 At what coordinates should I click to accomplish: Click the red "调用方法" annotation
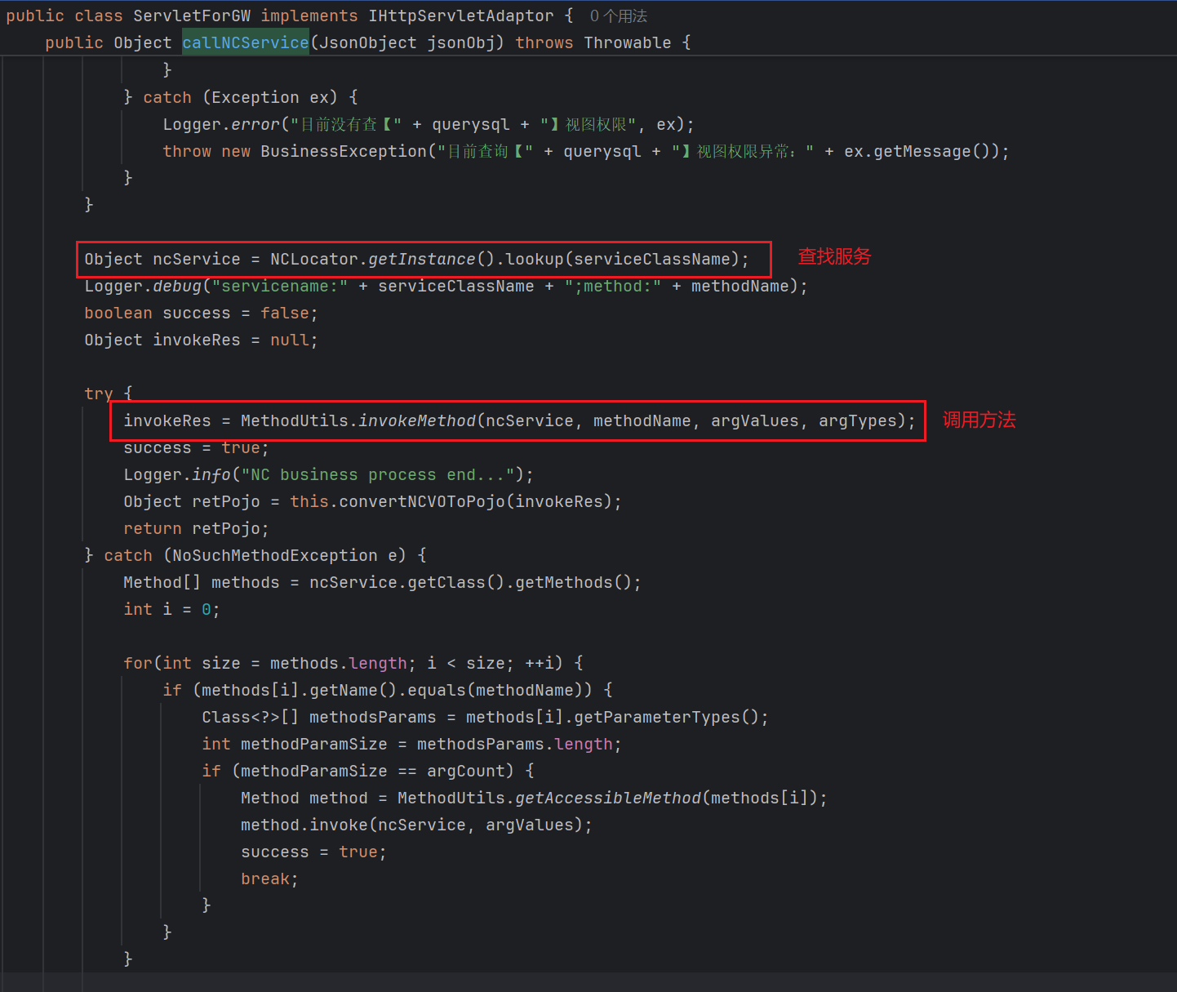click(x=979, y=420)
